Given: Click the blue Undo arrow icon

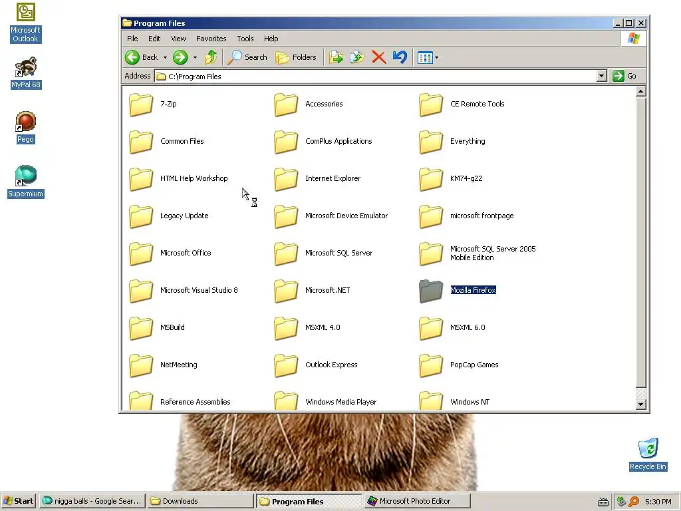Looking at the screenshot, I should click(x=400, y=57).
